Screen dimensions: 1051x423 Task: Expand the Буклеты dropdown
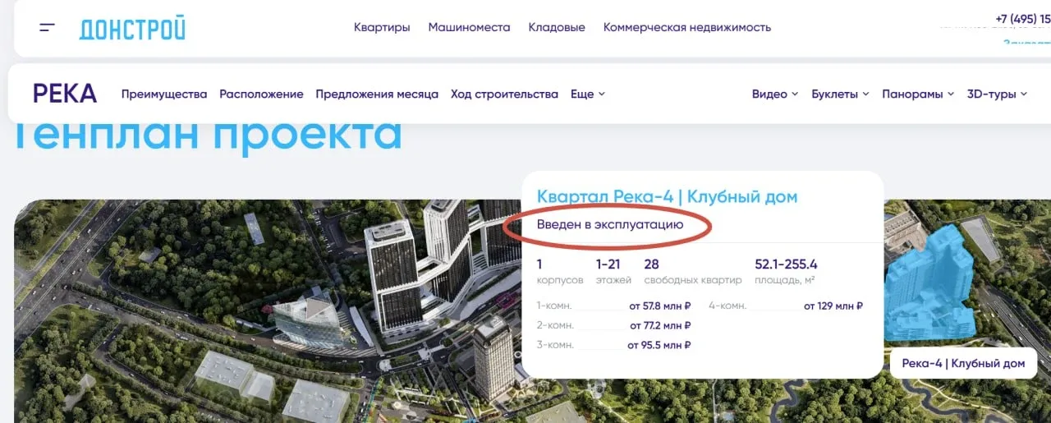coord(840,94)
